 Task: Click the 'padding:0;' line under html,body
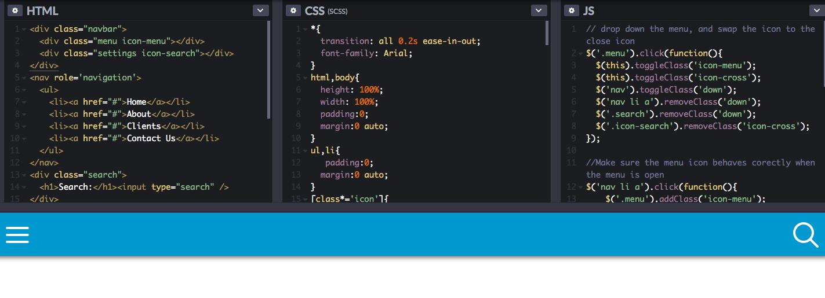pyautogui.click(x=345, y=114)
